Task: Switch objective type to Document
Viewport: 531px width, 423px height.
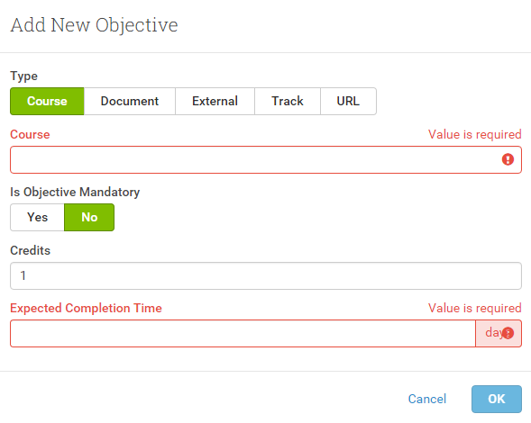Action: [130, 101]
